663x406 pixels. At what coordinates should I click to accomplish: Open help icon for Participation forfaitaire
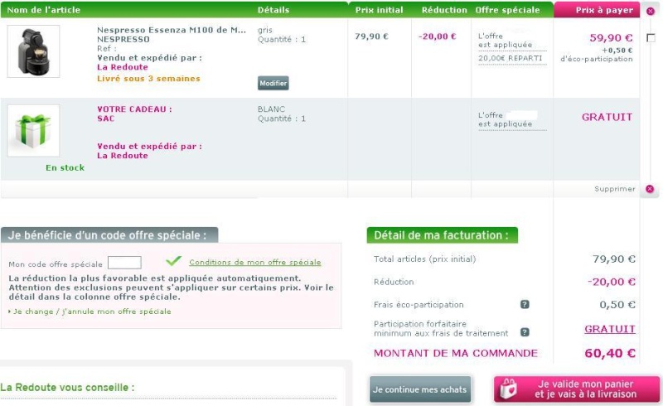point(525,332)
